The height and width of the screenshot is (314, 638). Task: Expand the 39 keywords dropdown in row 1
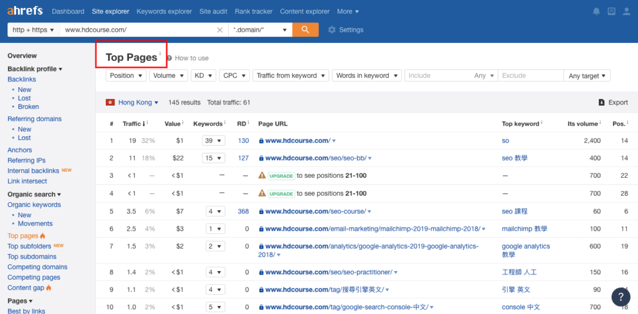click(x=214, y=141)
